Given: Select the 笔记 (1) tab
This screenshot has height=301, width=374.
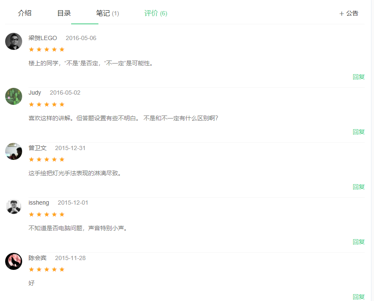Looking at the screenshot, I should 107,13.
